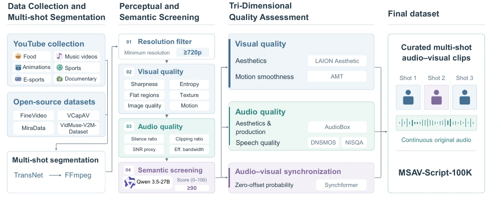This screenshot has width=501, height=200.
Task: Click the Food bowl icon
Action: (x=18, y=56)
